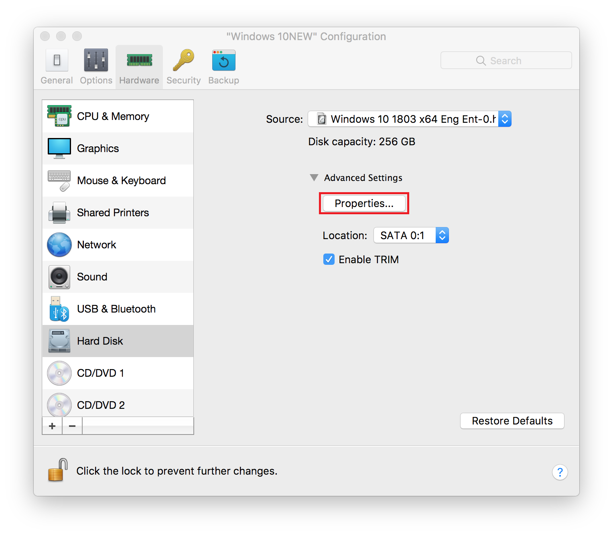Click the Properties button

point(363,203)
